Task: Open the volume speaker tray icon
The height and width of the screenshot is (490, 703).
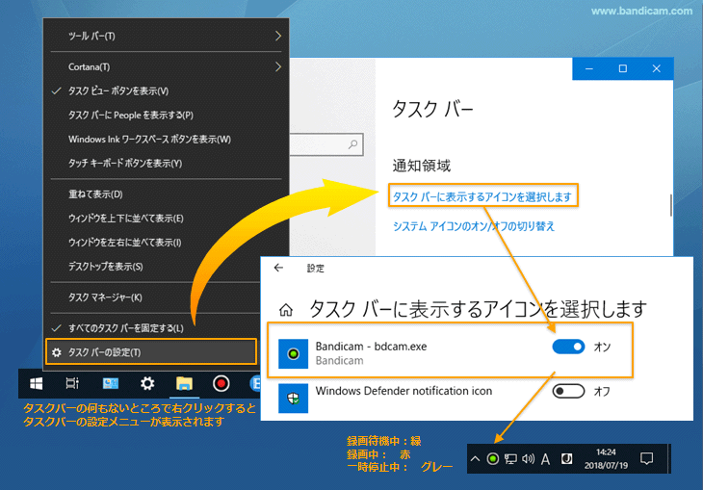Action: (528, 458)
